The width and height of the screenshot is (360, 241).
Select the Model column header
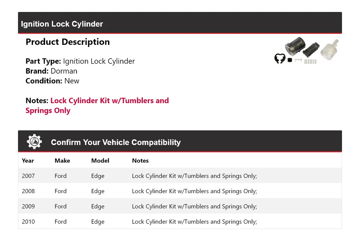coord(100,161)
